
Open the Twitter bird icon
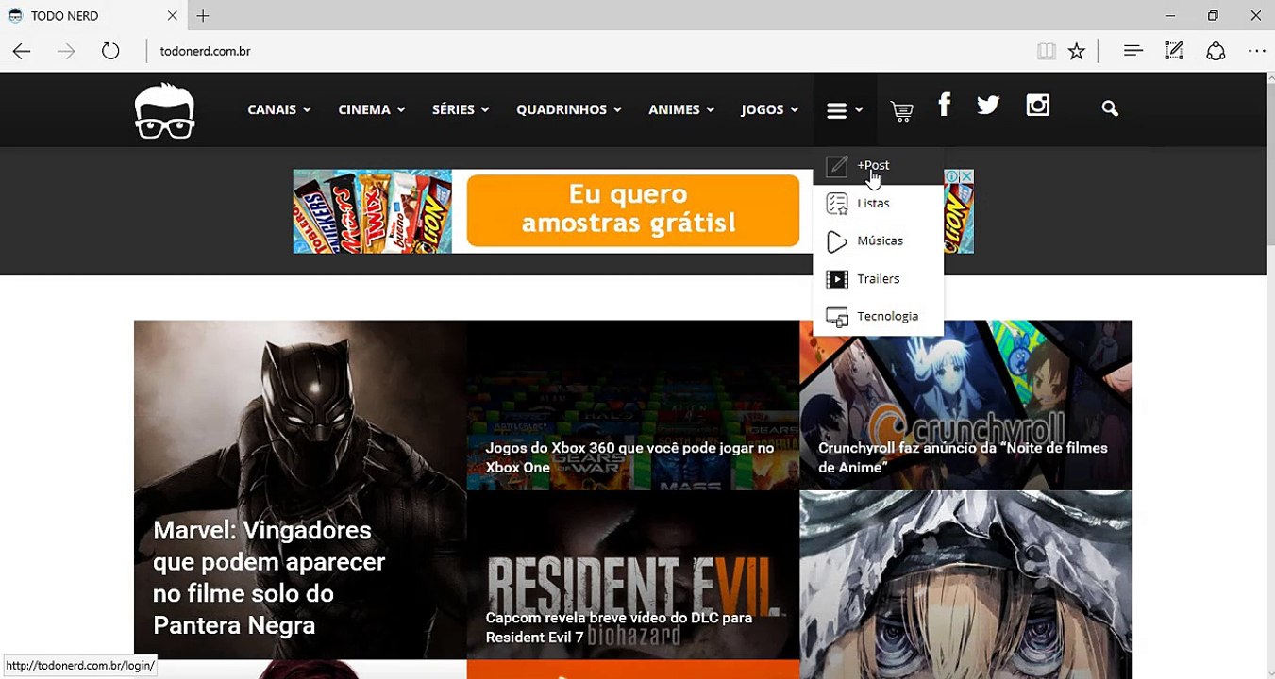[x=988, y=105]
